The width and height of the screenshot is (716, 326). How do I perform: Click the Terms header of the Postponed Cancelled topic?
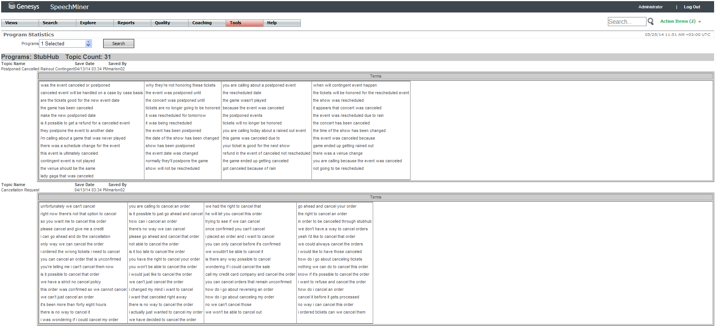coord(375,76)
